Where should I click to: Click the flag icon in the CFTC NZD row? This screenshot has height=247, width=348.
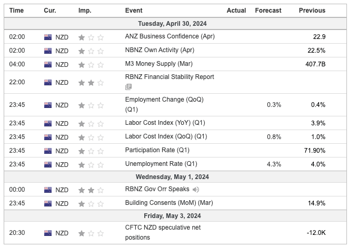[48, 233]
